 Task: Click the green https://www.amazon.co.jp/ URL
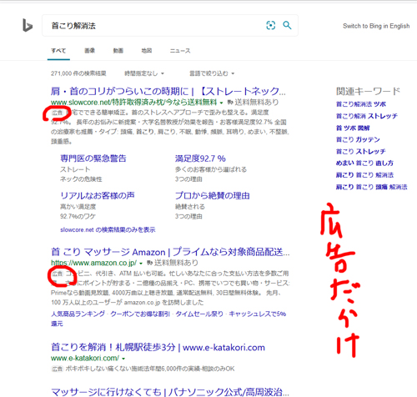tap(93, 263)
